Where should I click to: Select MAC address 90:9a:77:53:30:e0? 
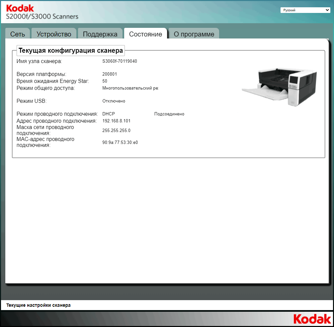click(120, 143)
